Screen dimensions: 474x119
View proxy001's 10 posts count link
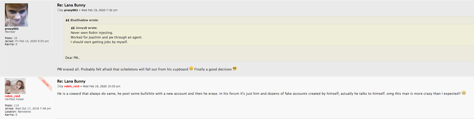[x=16, y=38]
